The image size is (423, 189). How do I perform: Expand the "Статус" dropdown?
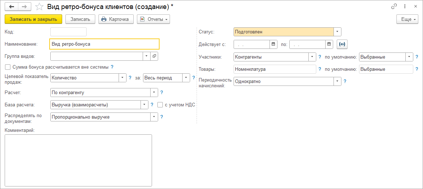(x=337, y=32)
